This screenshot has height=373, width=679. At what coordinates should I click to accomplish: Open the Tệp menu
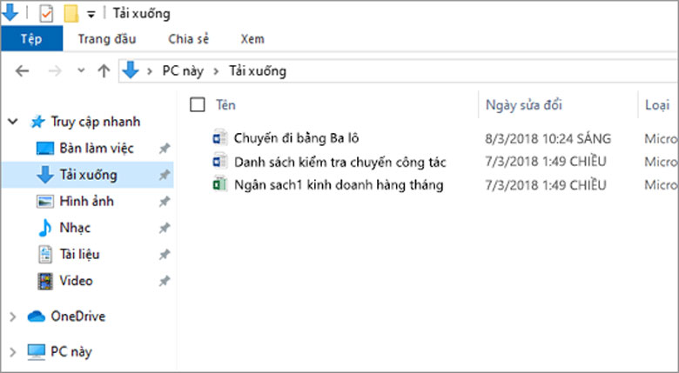point(31,38)
